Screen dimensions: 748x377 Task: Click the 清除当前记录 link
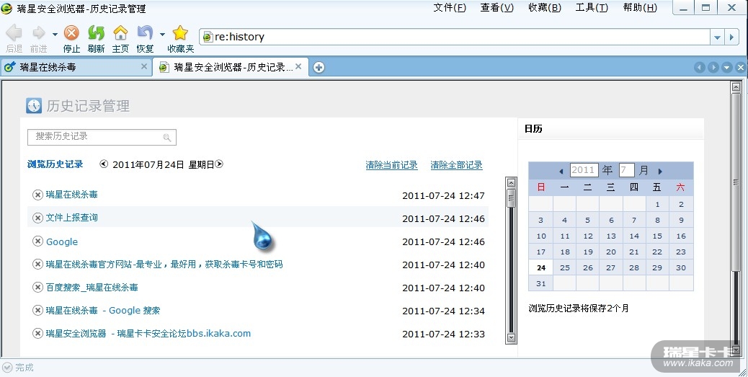tap(391, 165)
